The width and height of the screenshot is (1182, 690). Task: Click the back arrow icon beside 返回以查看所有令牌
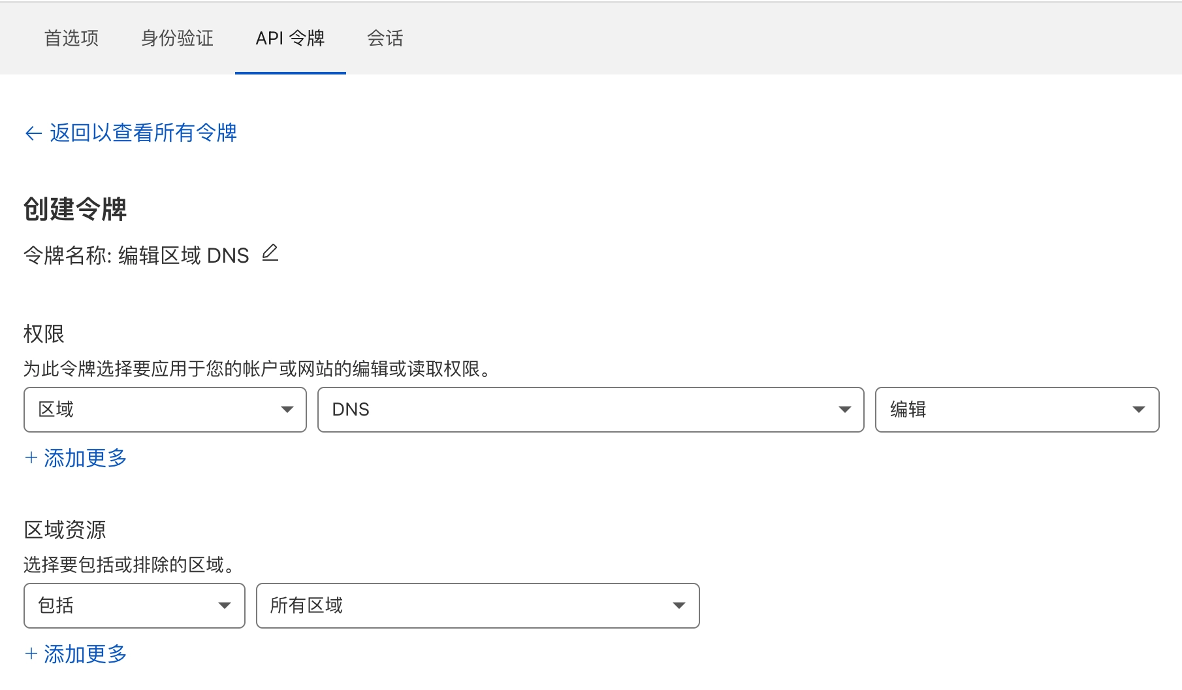tap(33, 133)
